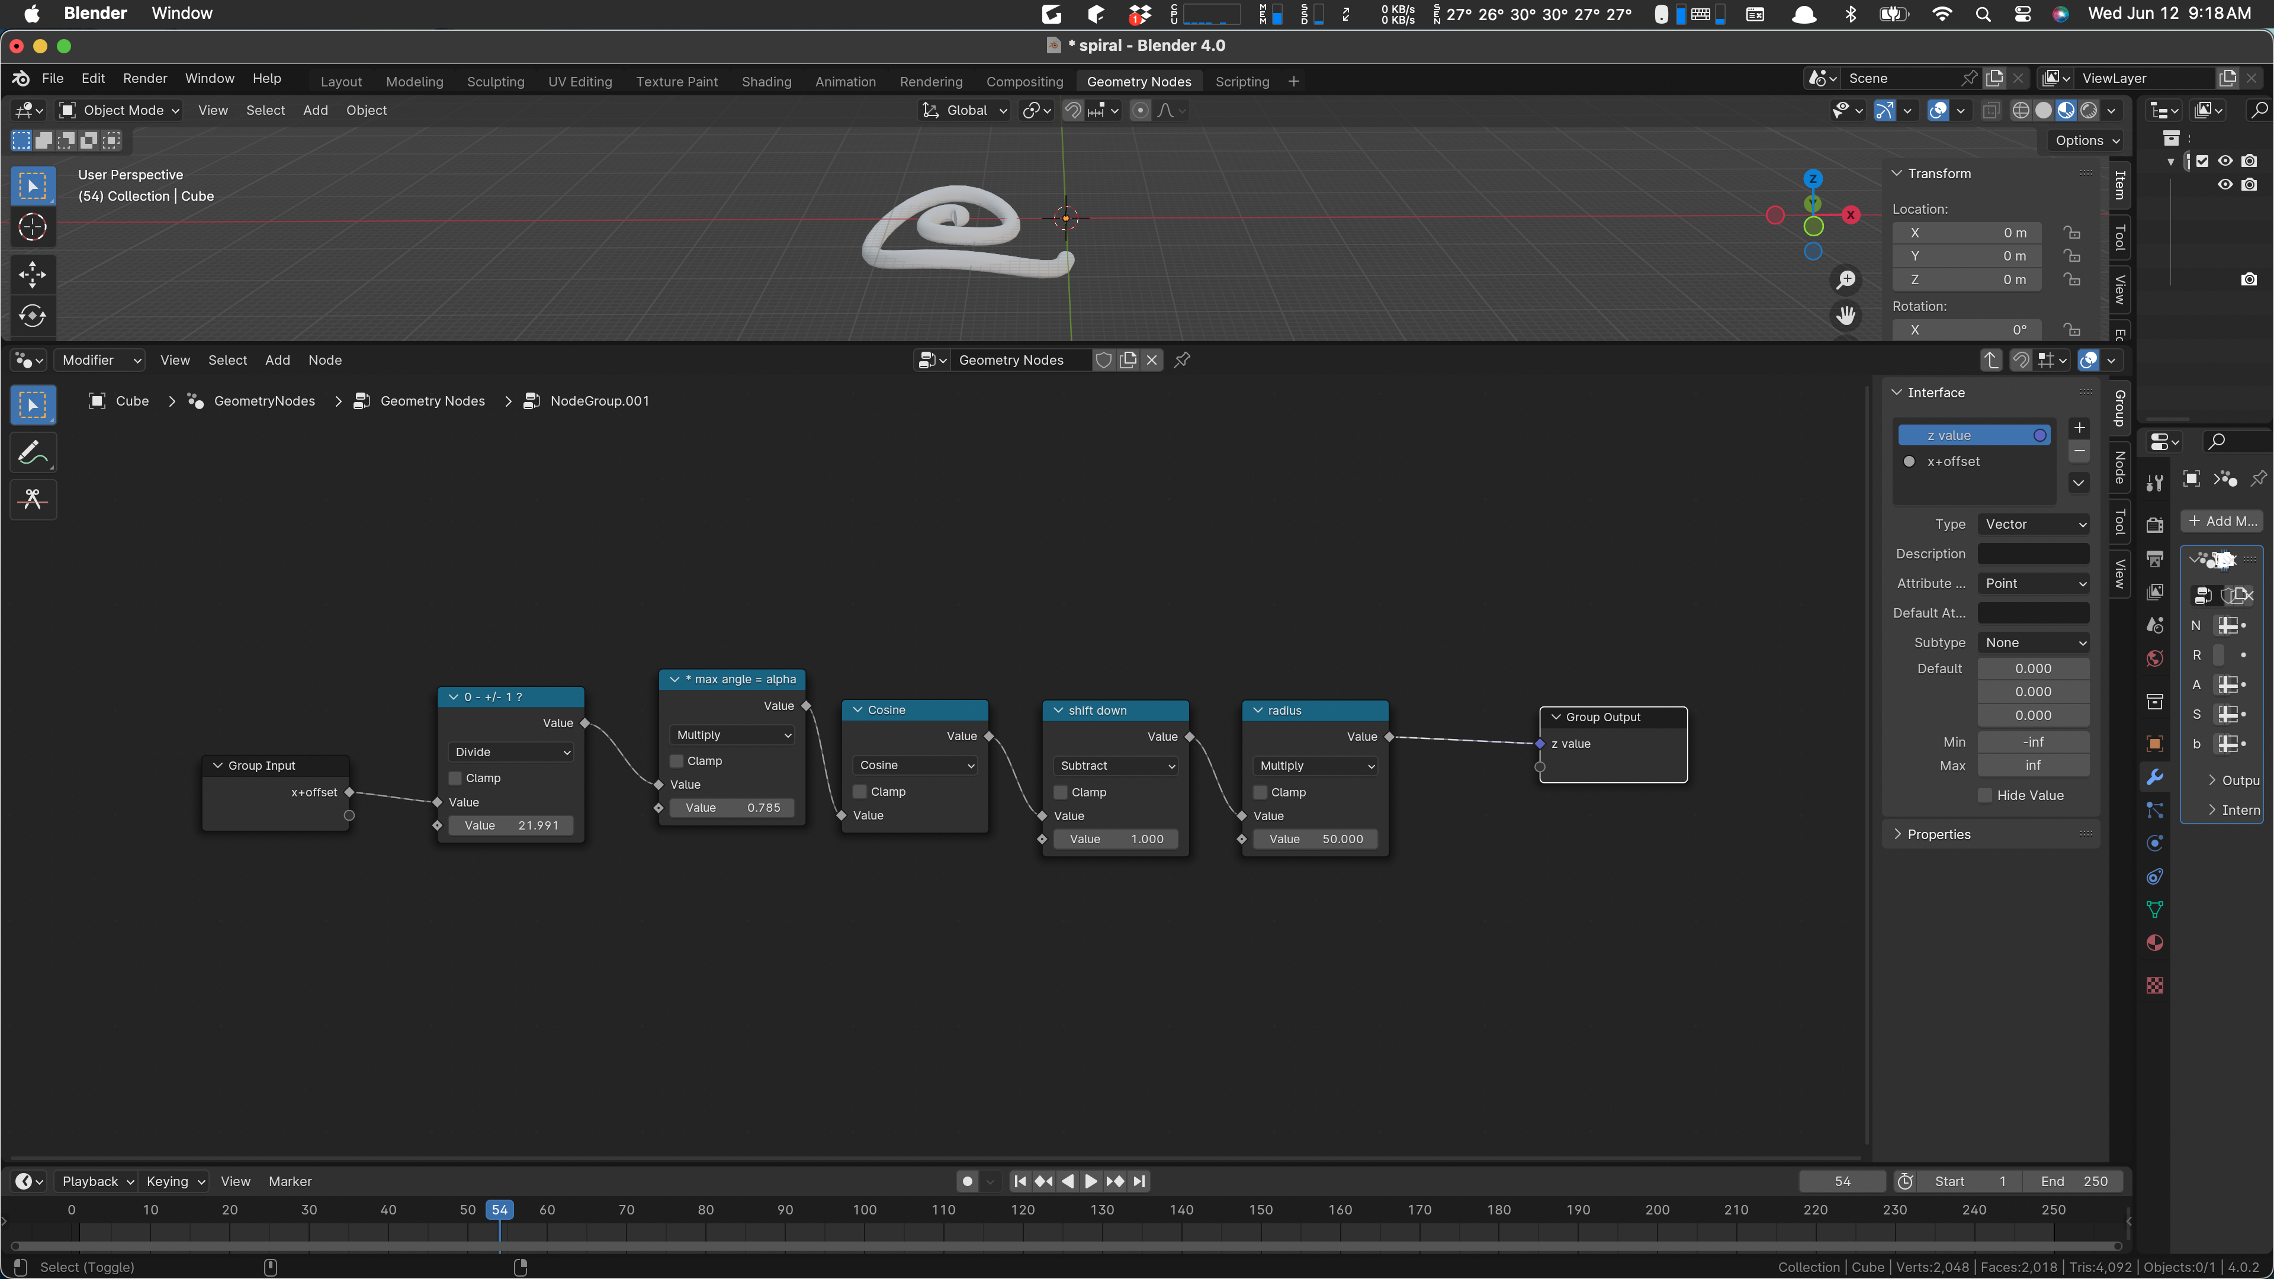Switch to the Scripting workspace tab
Image resolution: width=2274 pixels, height=1279 pixels.
click(1242, 81)
